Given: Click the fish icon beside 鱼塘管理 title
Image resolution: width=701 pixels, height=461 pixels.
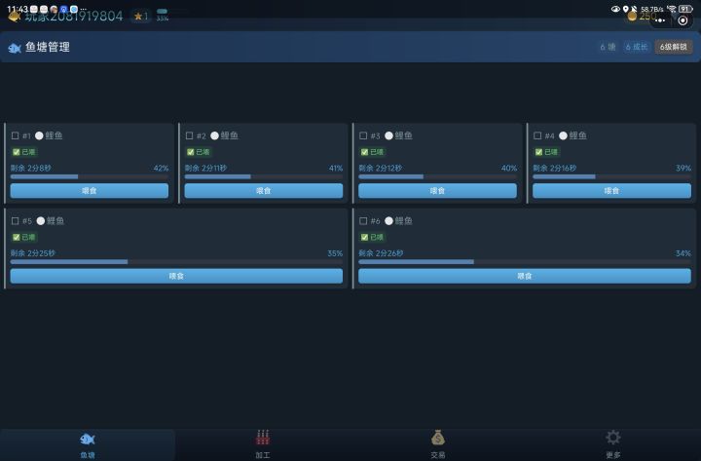Looking at the screenshot, I should click(15, 48).
